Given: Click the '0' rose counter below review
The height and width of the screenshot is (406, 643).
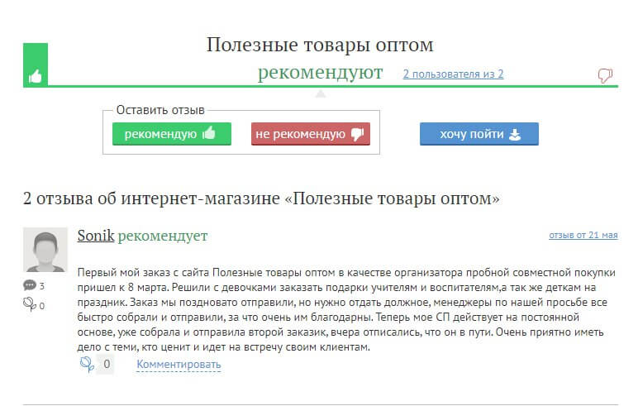Looking at the screenshot, I should point(107,364).
